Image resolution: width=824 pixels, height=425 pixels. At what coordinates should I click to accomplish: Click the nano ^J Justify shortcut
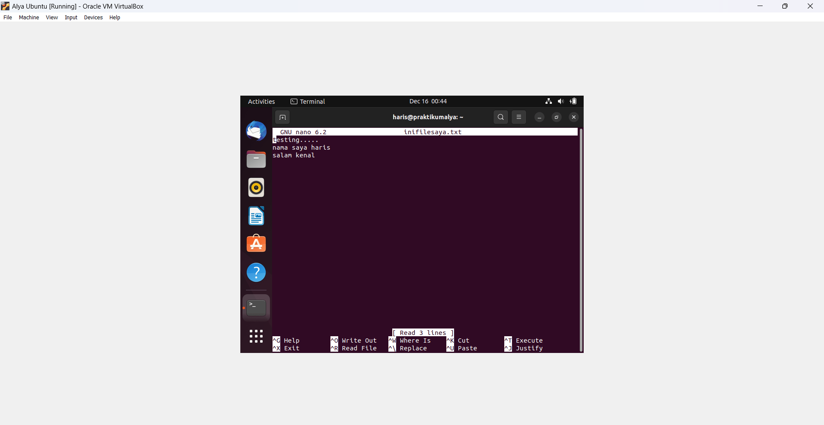click(524, 348)
